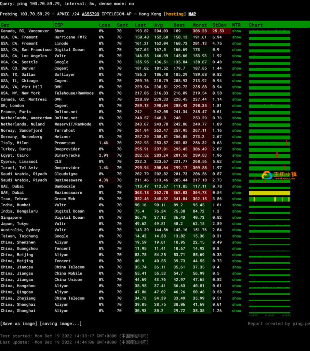
Task: Click the Worst column header
Action: 200,25
